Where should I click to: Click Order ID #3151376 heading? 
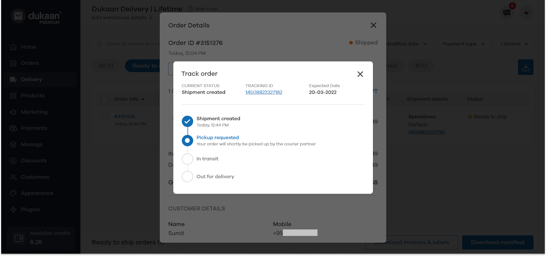[x=195, y=43]
